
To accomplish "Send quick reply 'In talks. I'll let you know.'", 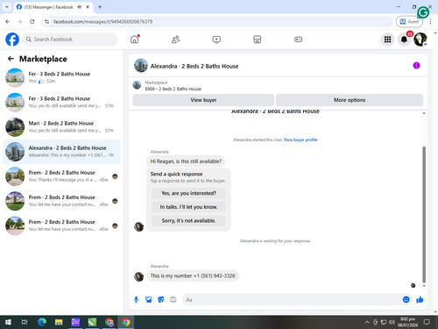I will click(188, 207).
